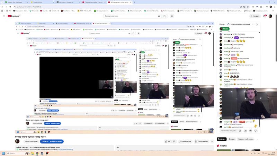Like the video with thumbs up
Image resolution: width=277 pixels, height=156 pixels.
click(x=167, y=141)
